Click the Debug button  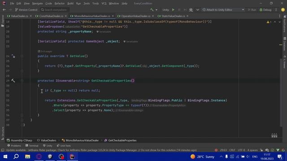click(265, 10)
